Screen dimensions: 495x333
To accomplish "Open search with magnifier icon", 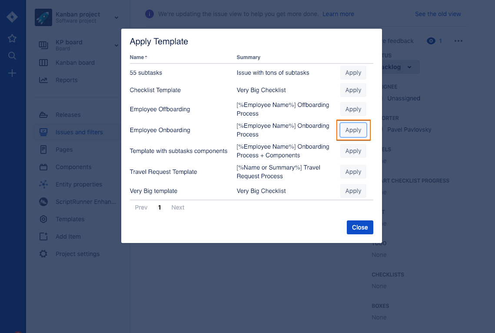I will click(12, 56).
